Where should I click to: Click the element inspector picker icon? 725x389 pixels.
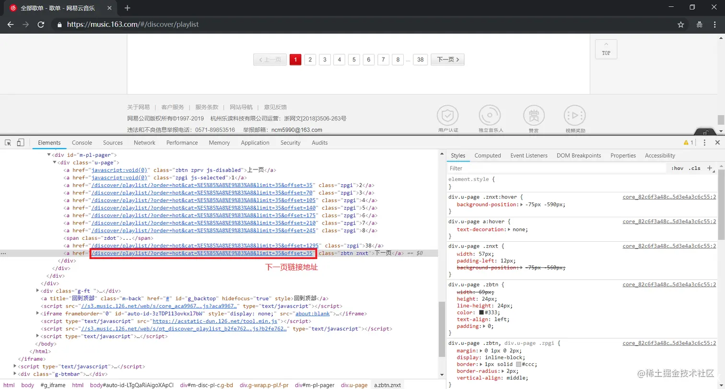pyautogui.click(x=8, y=142)
